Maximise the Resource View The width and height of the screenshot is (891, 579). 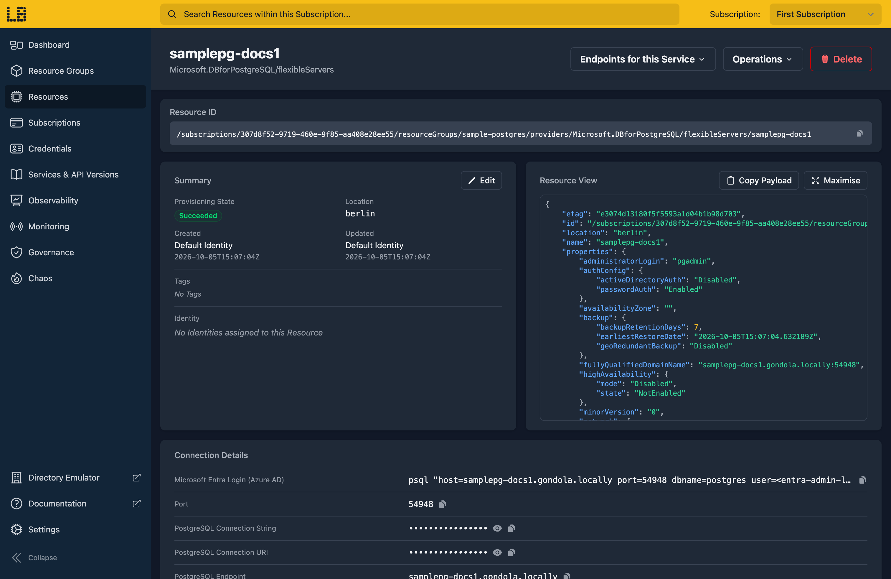(x=835, y=180)
